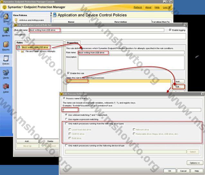Enable only match processes from drive types
Image resolution: width=205 pixels, height=175 pixels.
click(66, 123)
